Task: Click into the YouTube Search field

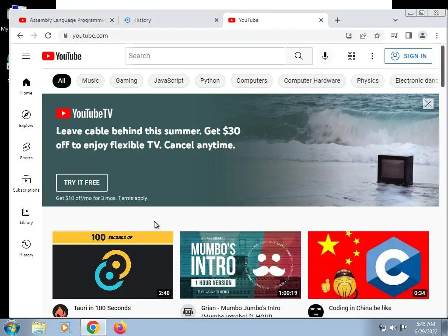Action: coord(205,56)
